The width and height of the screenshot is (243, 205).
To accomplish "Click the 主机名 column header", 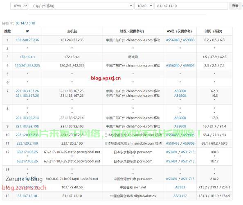I will [72, 31].
